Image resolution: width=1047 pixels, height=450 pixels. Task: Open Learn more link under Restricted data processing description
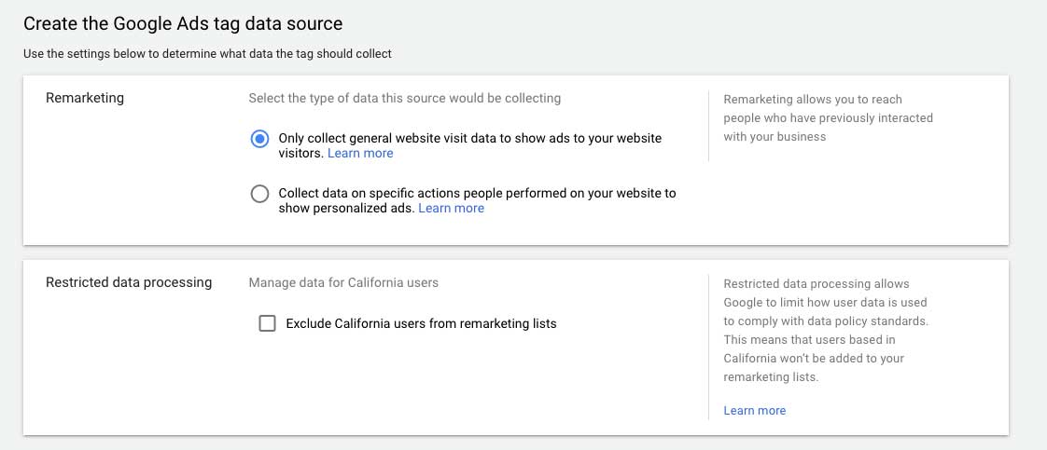(x=755, y=411)
